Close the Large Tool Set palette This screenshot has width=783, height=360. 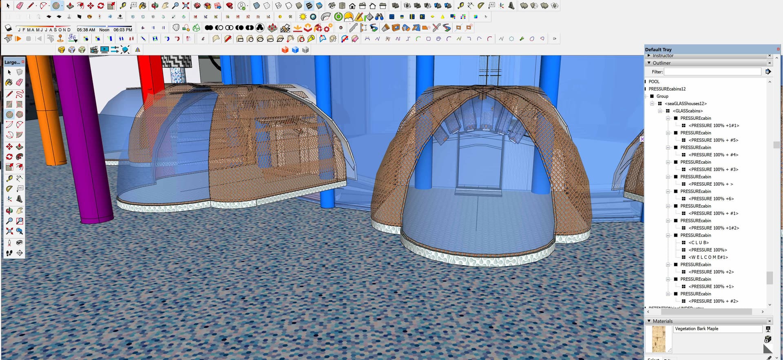coord(23,62)
